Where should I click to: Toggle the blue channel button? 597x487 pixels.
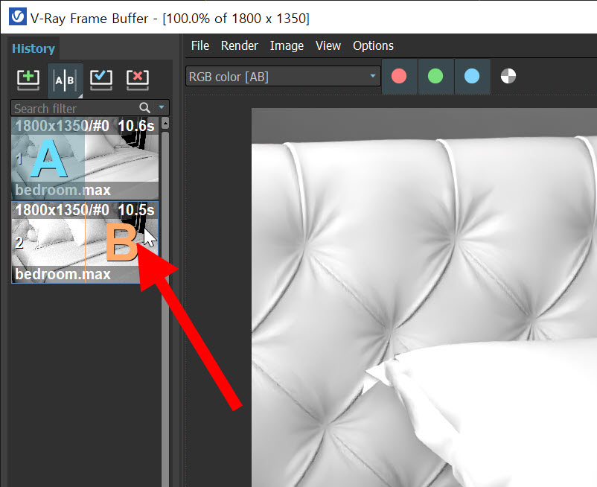472,76
